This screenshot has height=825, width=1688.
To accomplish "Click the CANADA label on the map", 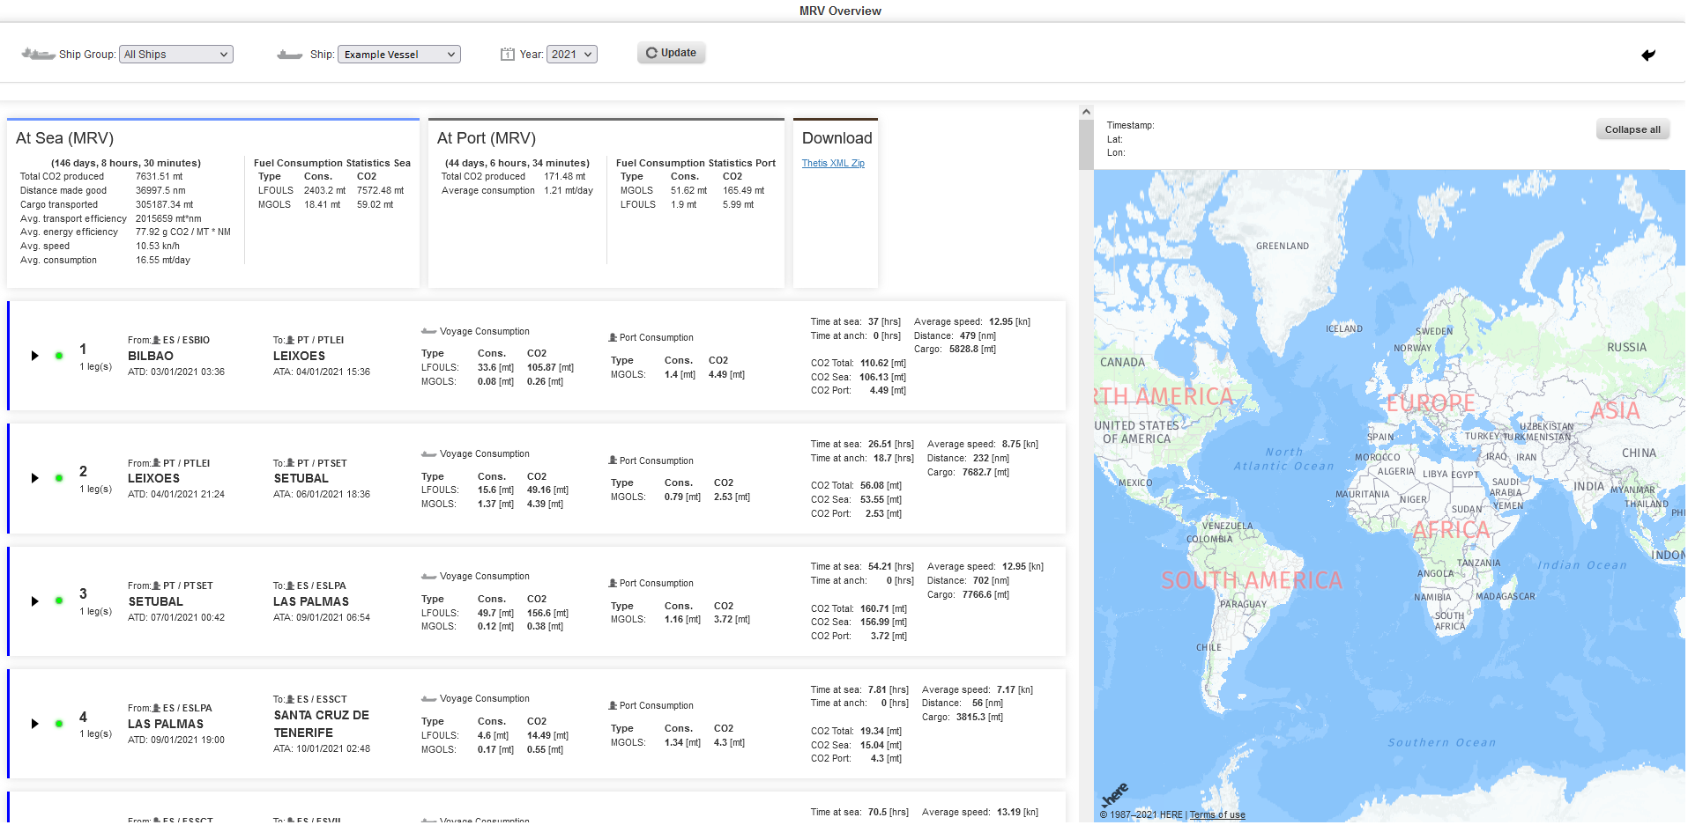I will tap(1122, 362).
